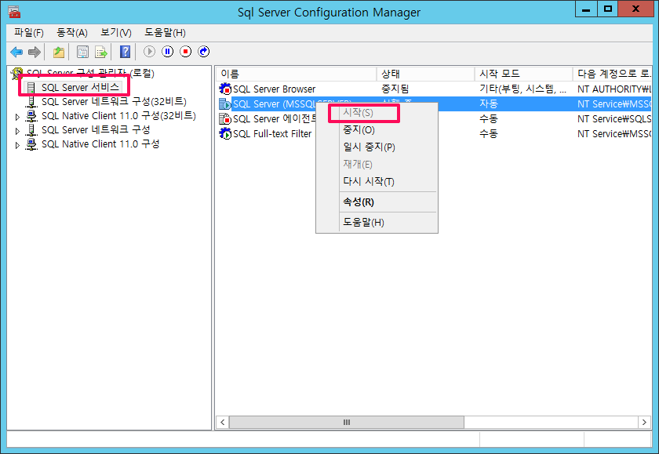Click the Forward arrow toolbar icon
659x454 pixels.
click(x=34, y=52)
